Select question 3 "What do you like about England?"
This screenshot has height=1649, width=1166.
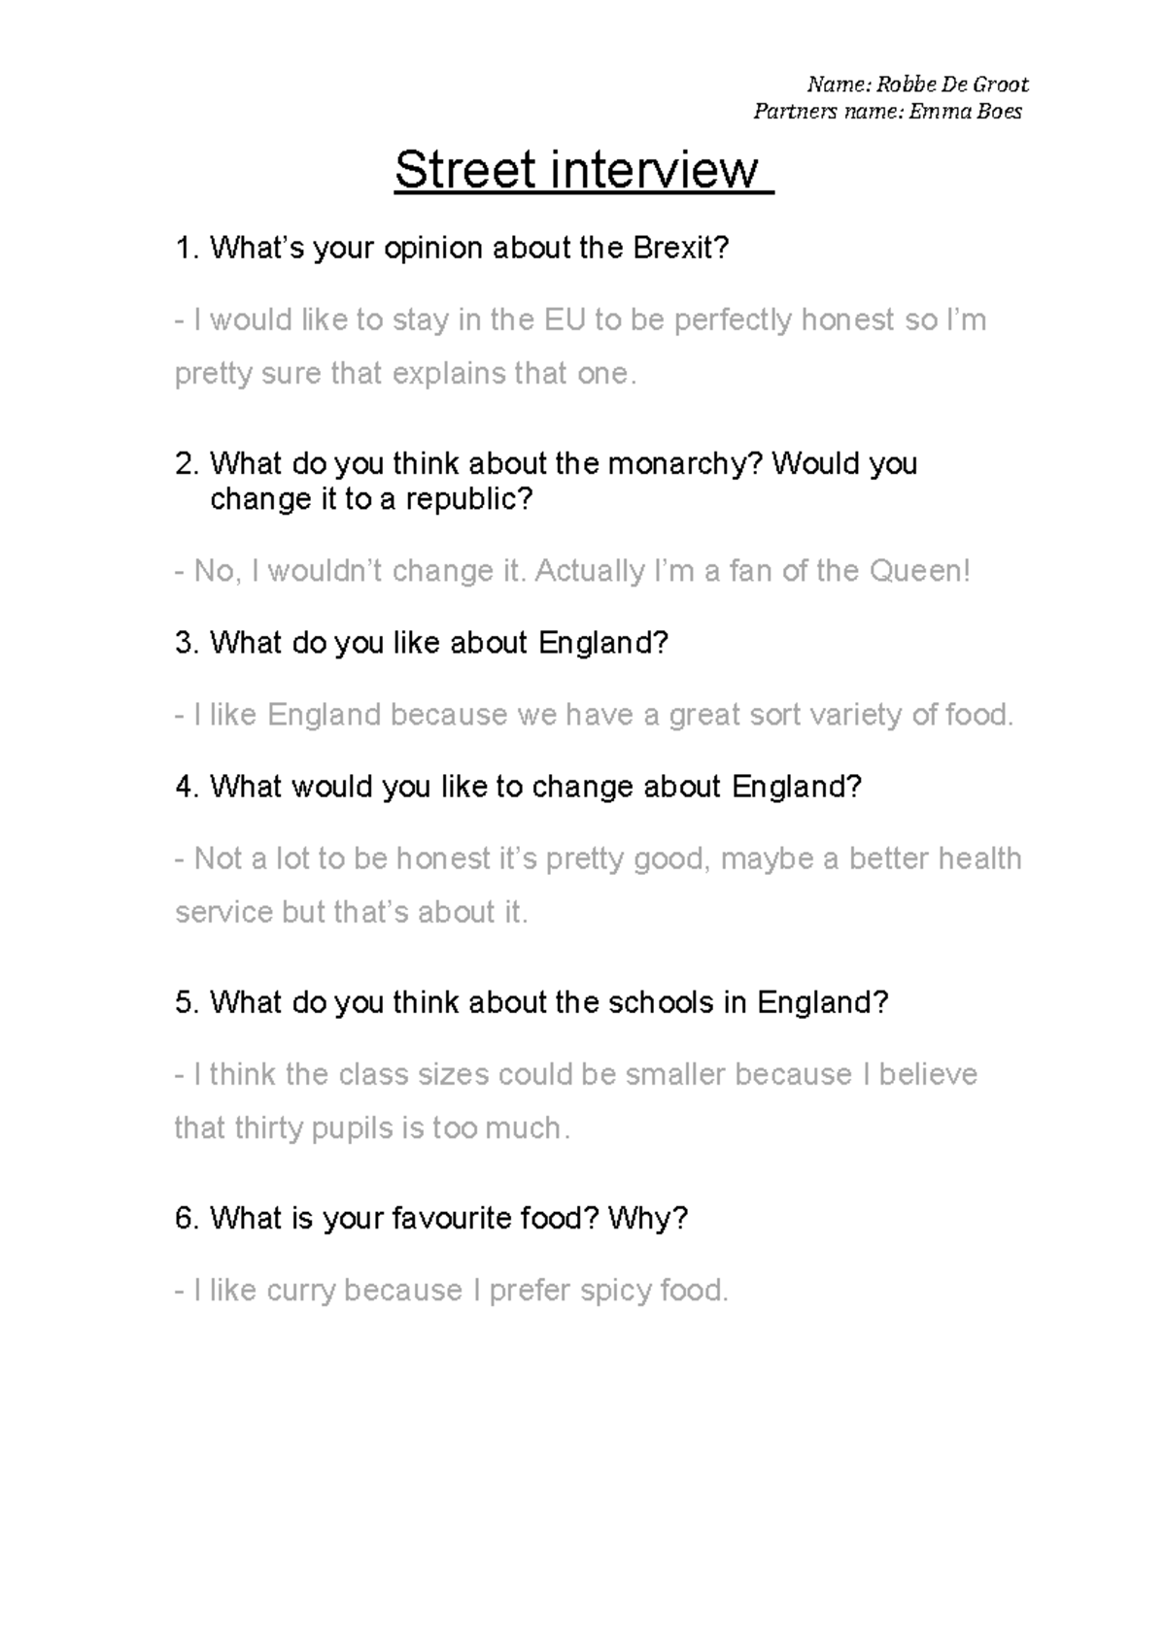[422, 643]
